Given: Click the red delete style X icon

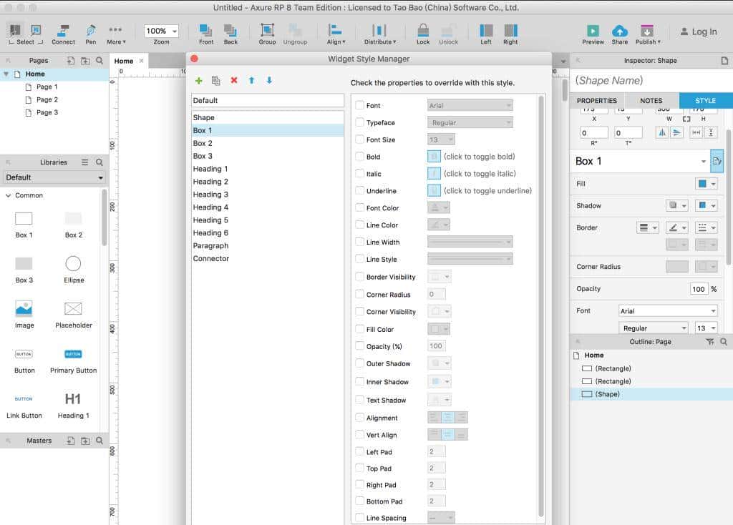Looking at the screenshot, I should [233, 81].
